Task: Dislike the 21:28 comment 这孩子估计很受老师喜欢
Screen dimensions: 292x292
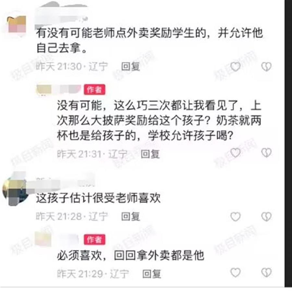Action: point(266,217)
